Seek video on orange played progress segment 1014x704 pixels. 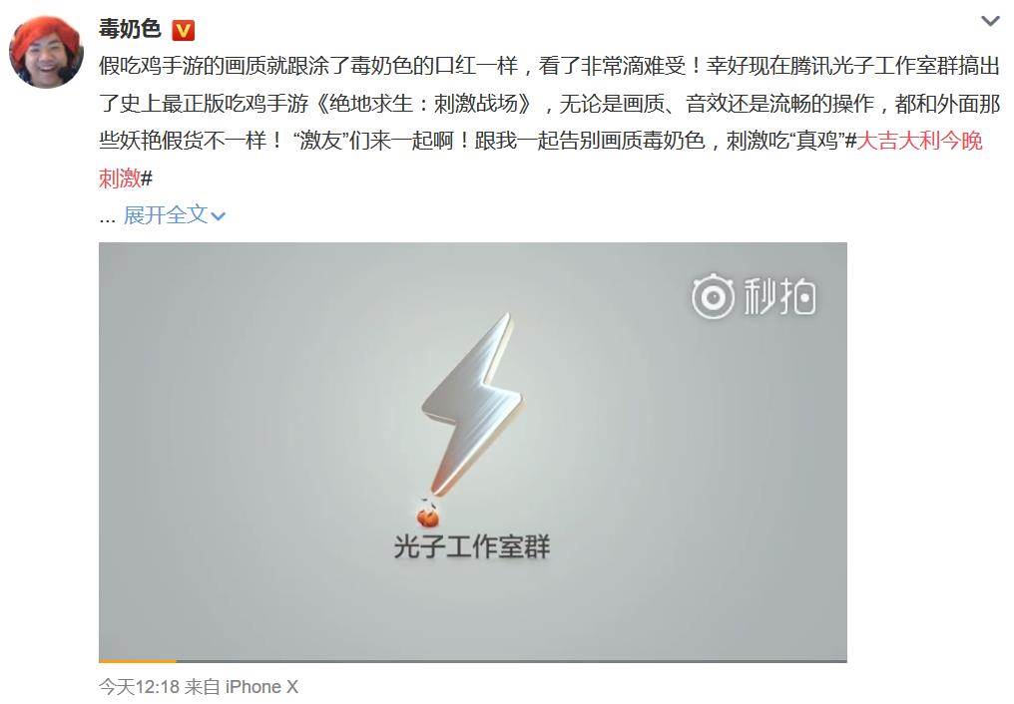tap(137, 661)
